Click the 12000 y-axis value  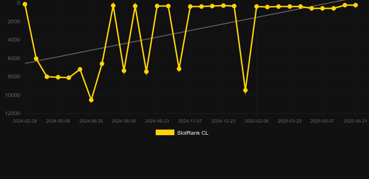(x=13, y=113)
